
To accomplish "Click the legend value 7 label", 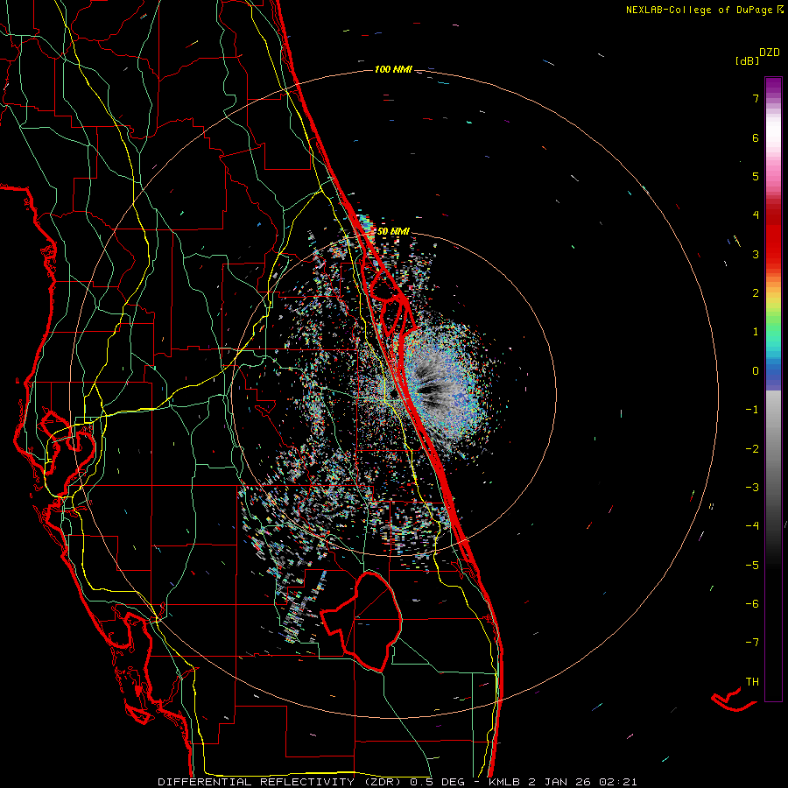I will coord(756,98).
